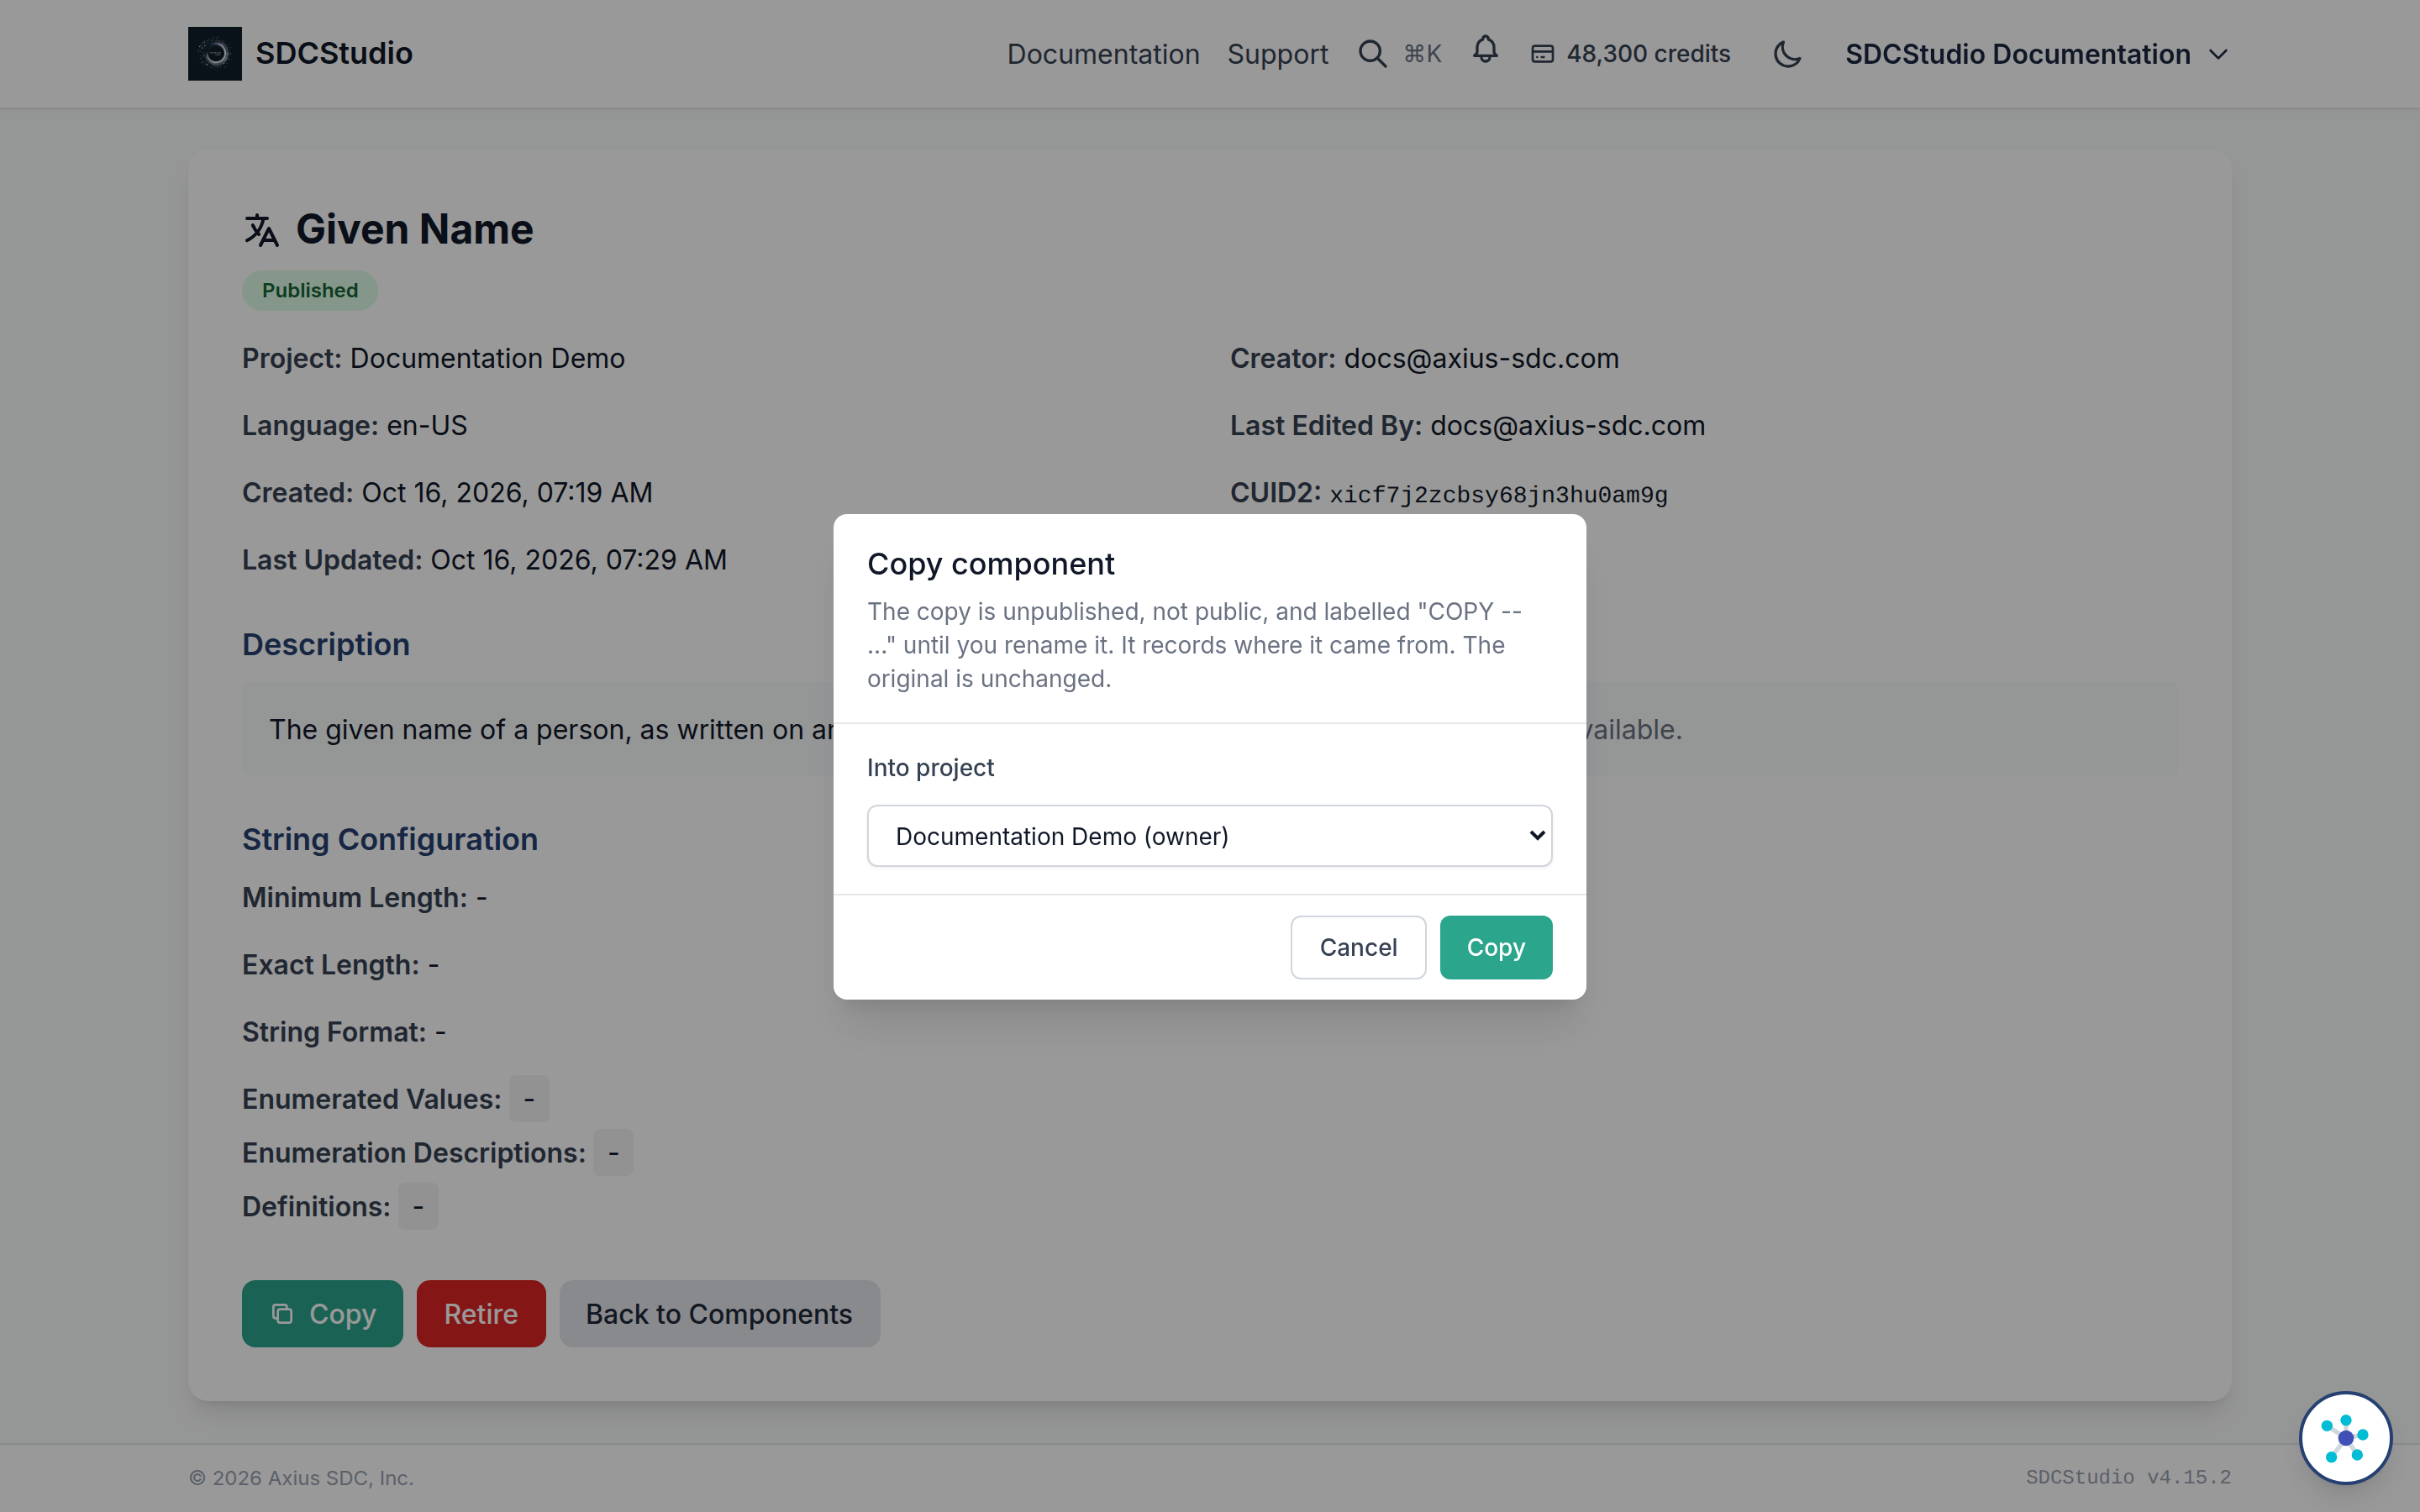This screenshot has height=1512, width=2420.
Task: Confirm Copy in the dialog
Action: [1495, 947]
